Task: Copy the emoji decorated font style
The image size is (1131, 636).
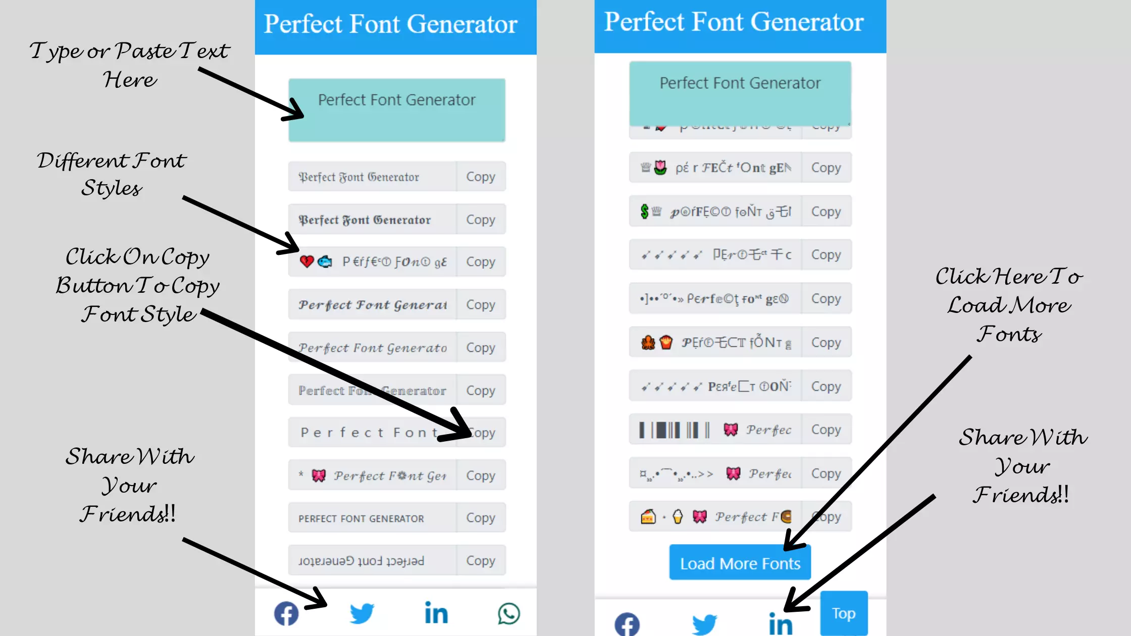Action: [x=480, y=261]
